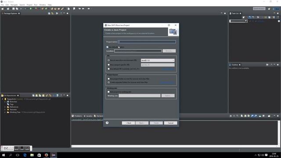Expand the References node in Git Repositories
This screenshot has width=281, height=158.
[x=5, y=107]
